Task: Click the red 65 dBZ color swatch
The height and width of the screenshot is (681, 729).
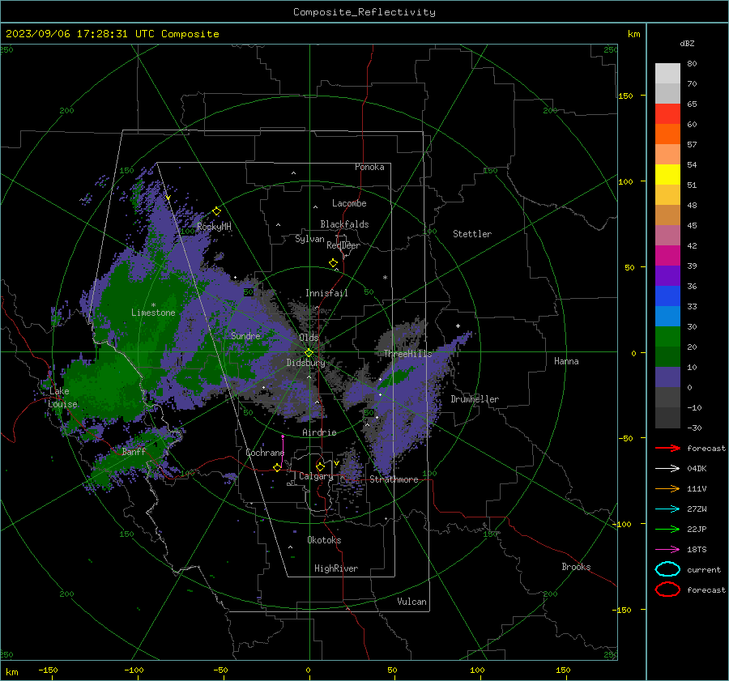Action: click(x=667, y=114)
